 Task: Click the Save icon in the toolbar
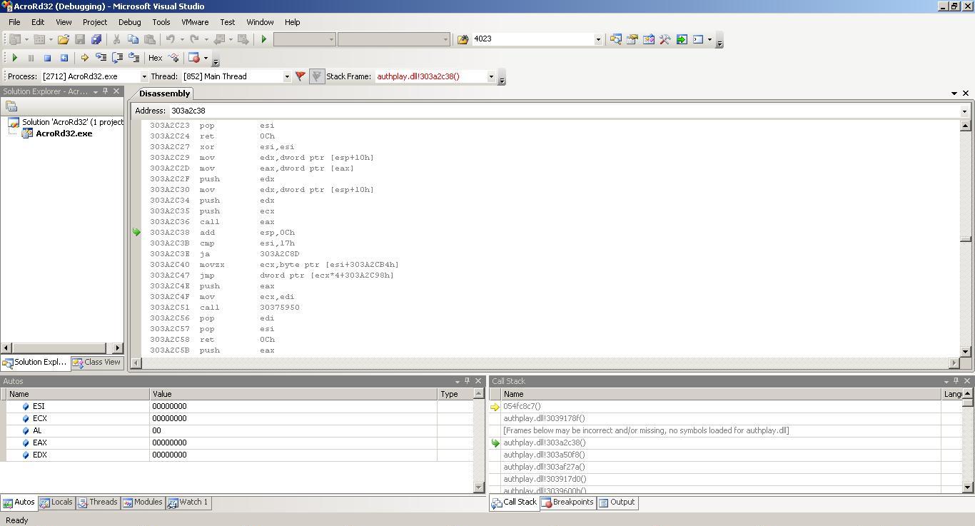point(80,39)
